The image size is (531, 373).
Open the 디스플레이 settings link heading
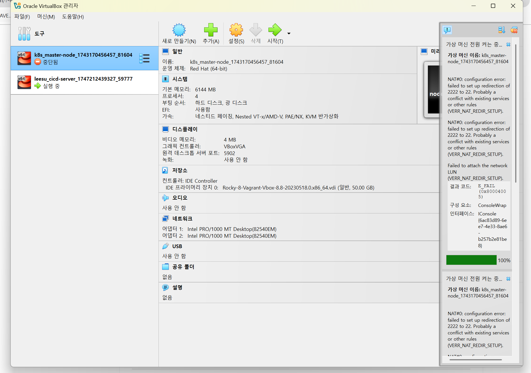click(185, 129)
